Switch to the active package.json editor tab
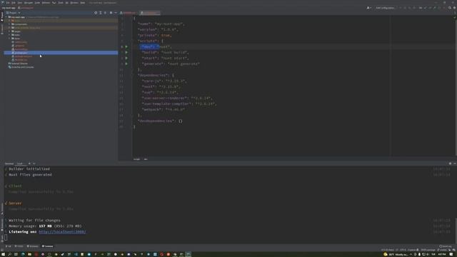The image size is (457, 257). [149, 13]
